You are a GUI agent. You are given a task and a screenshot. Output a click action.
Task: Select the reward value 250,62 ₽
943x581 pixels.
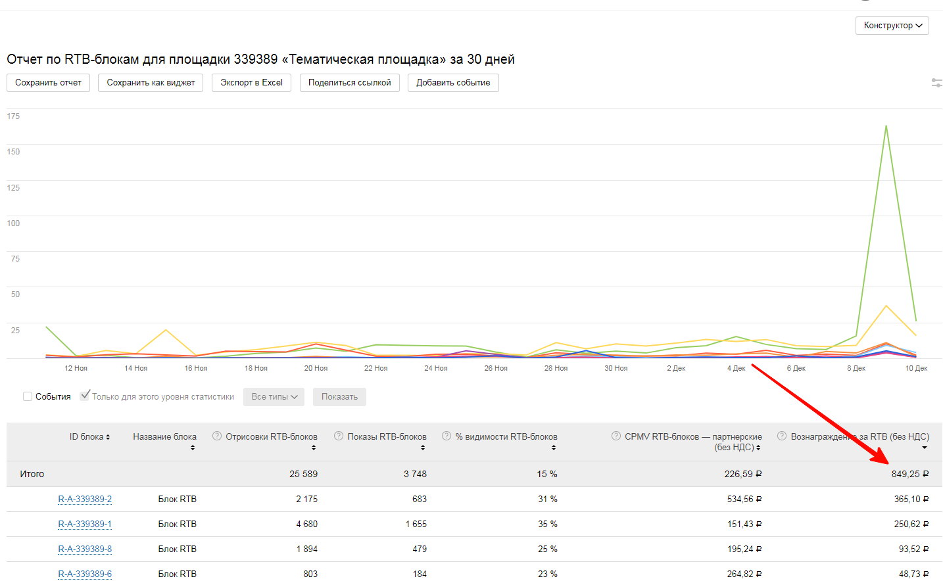click(x=911, y=524)
